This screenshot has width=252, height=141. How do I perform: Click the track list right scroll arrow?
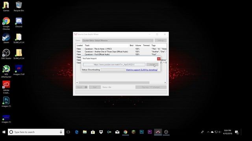pyautogui.click(x=165, y=83)
